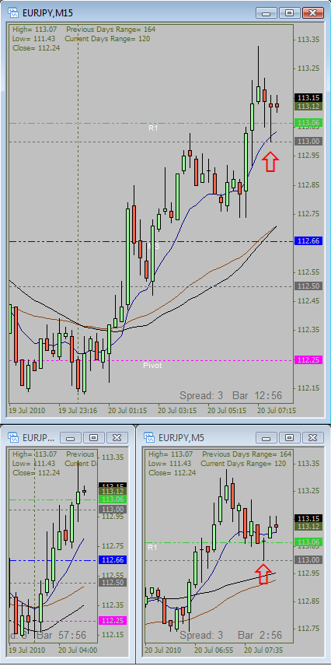Minimize the EURJPY,M15 chart window

[266, 12]
